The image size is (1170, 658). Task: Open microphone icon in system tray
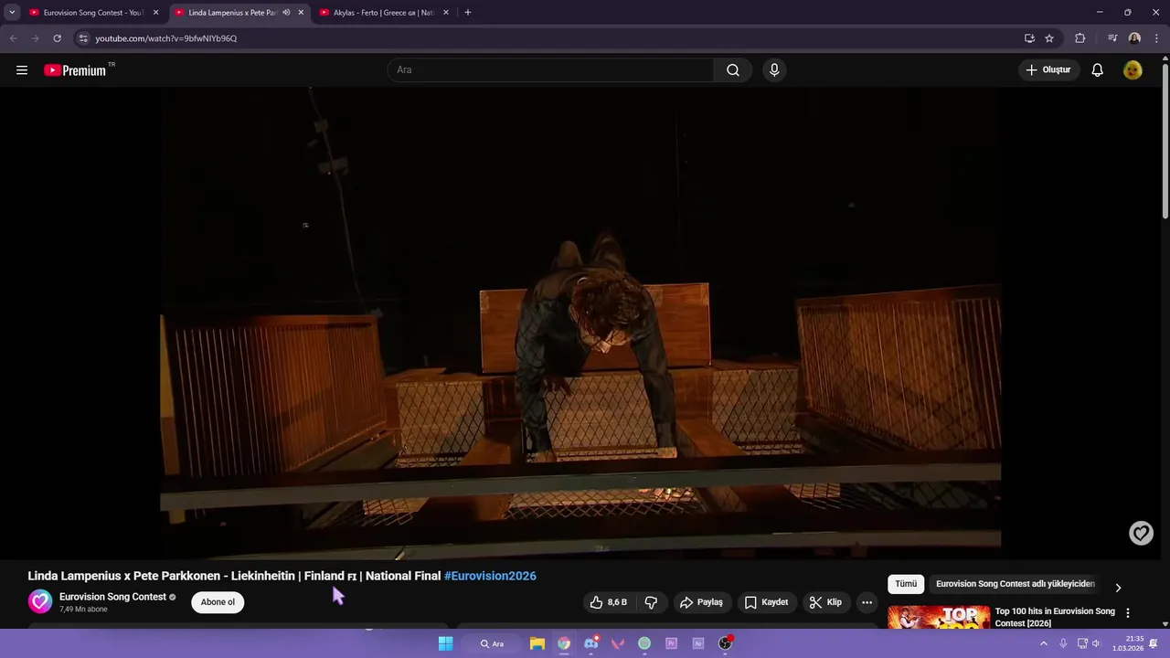pos(1063,643)
